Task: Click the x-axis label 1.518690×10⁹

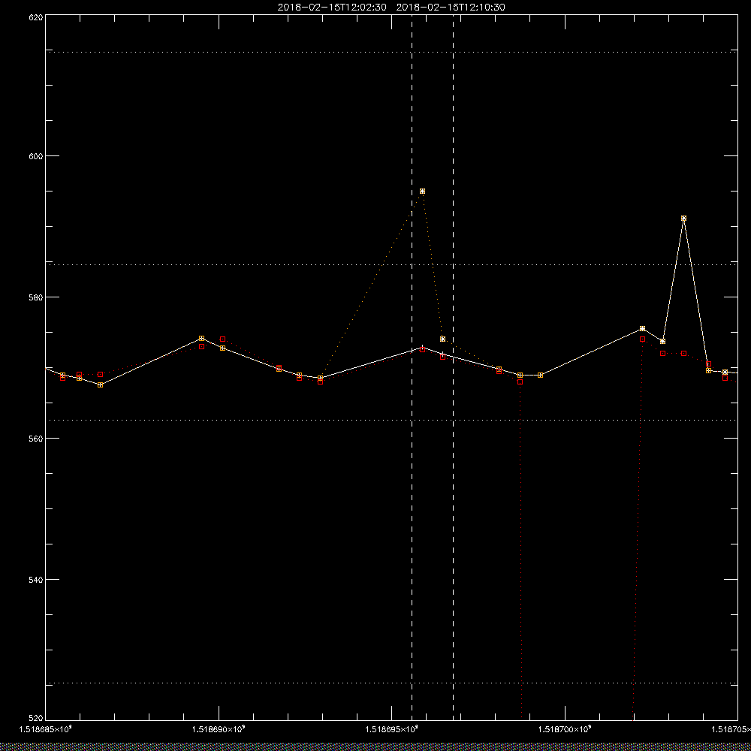Action: [x=219, y=729]
